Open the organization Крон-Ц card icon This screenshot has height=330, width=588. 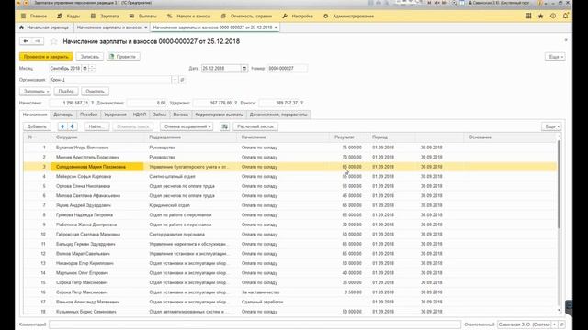pos(182,80)
